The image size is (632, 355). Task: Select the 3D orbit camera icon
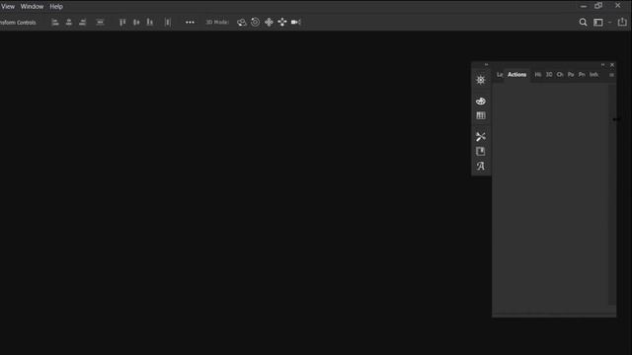(x=241, y=22)
